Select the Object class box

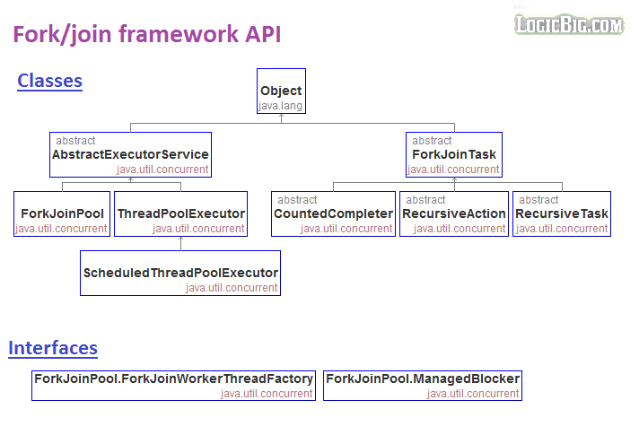pyautogui.click(x=281, y=91)
